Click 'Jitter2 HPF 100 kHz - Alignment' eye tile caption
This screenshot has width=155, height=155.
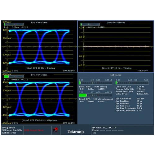pos(40,120)
